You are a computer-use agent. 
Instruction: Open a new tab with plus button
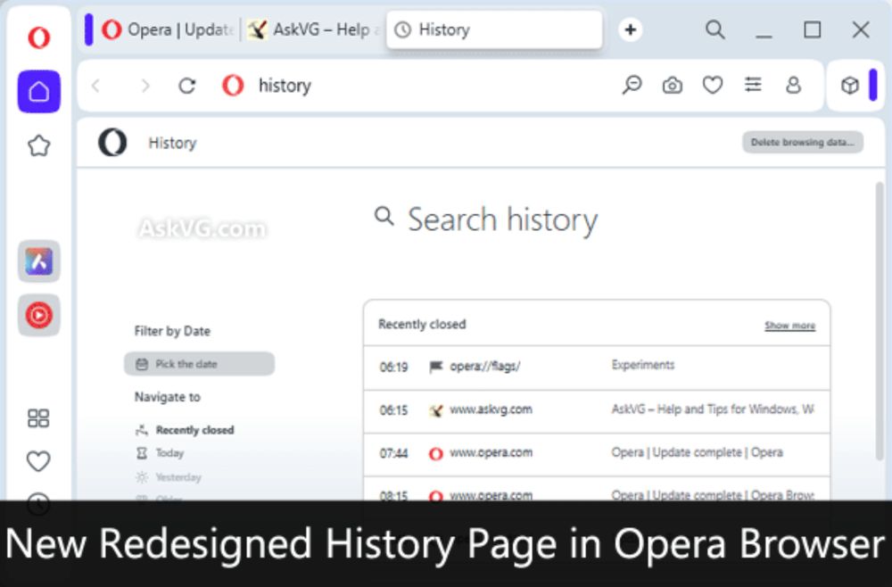[631, 29]
